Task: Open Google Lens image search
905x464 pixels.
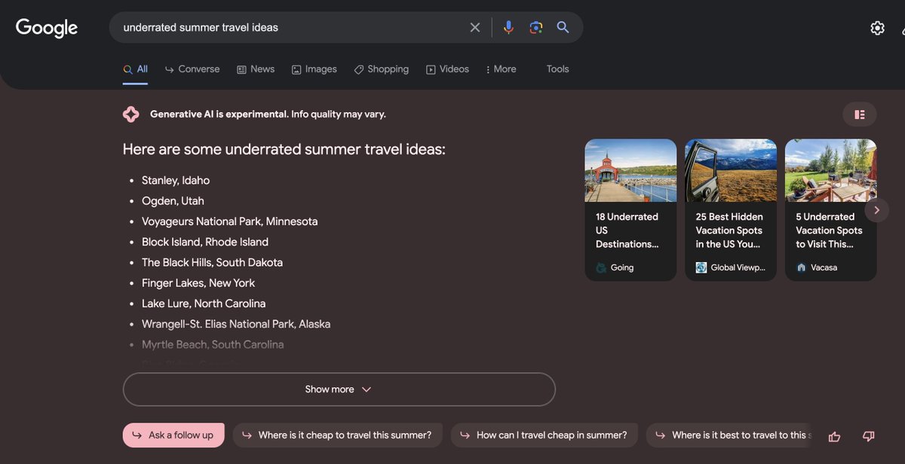Action: coord(535,27)
